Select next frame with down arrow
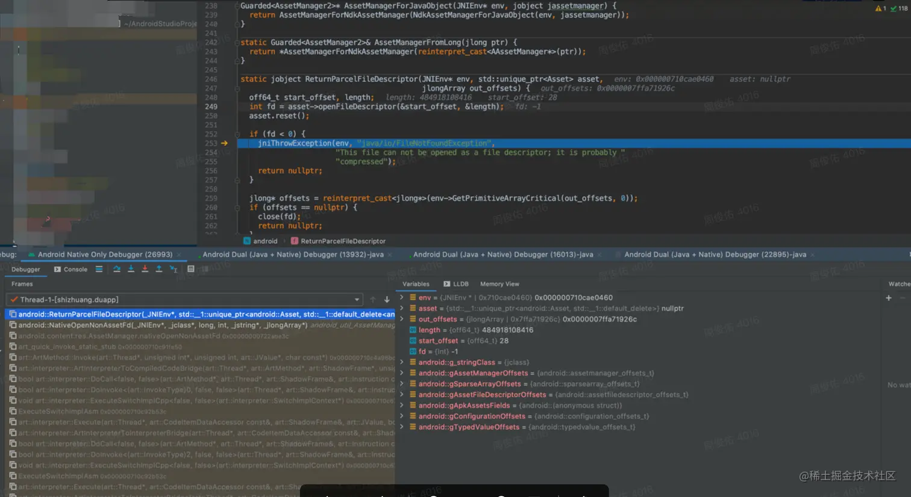Screen dimensions: 911x497 pos(387,300)
